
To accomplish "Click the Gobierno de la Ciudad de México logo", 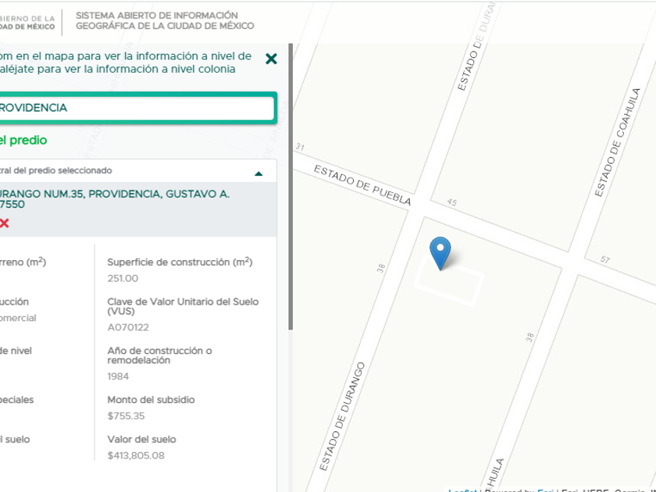I will pyautogui.click(x=27, y=23).
